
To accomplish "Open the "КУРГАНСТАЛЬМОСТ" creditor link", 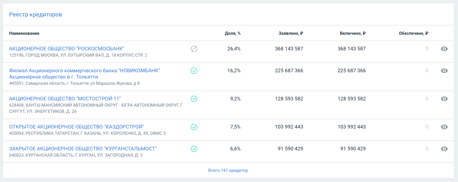I will pos(83,149).
